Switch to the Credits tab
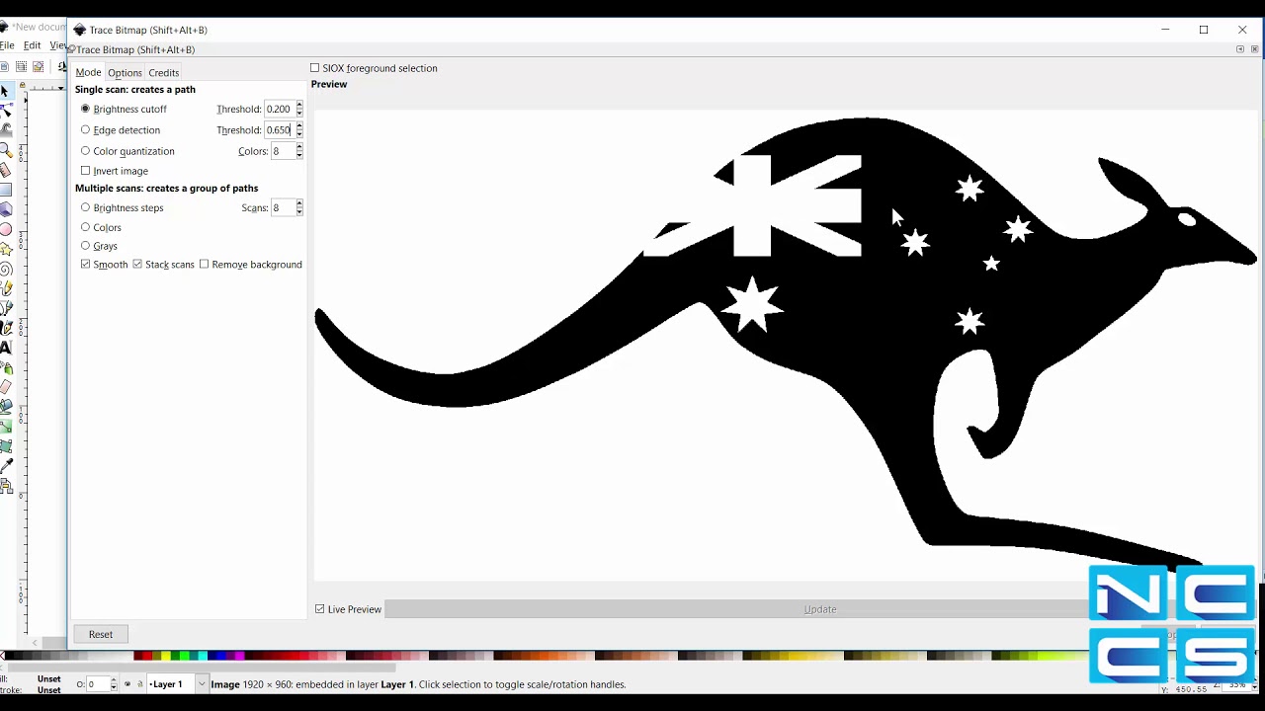This screenshot has height=711, width=1265. [163, 72]
